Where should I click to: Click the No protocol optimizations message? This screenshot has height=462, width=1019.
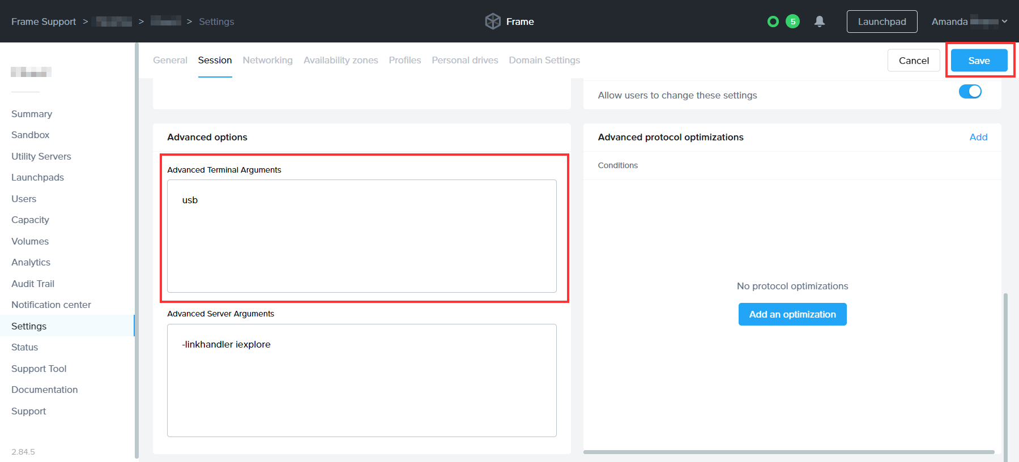[792, 286]
